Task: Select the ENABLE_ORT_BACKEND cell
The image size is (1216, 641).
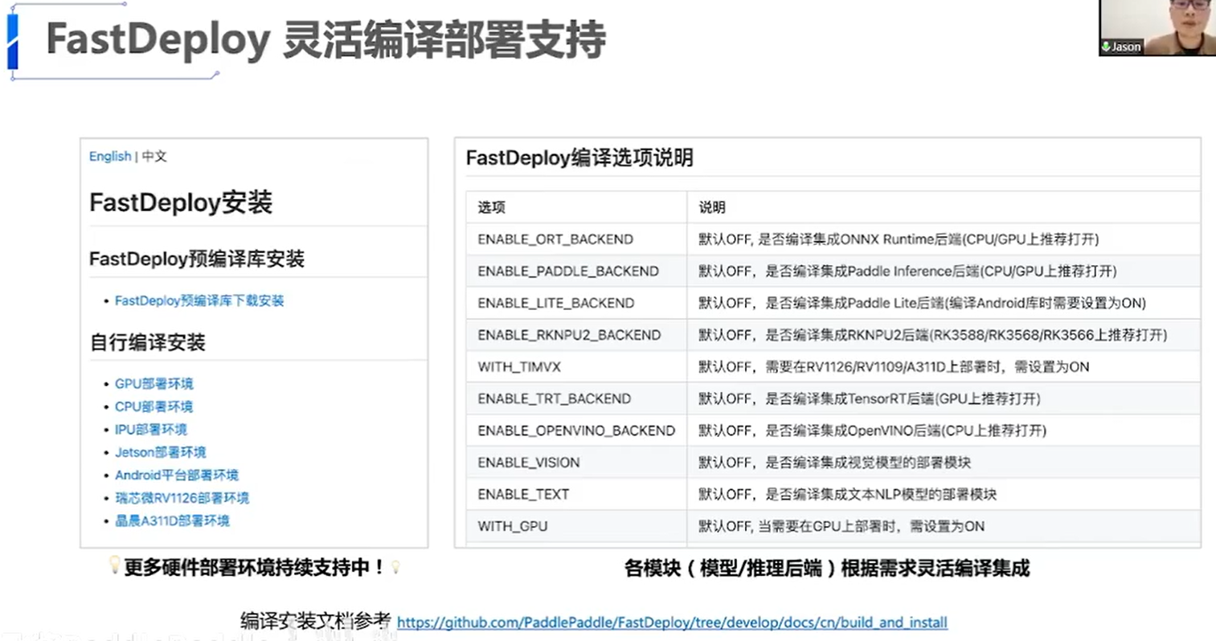Action: coord(576,239)
